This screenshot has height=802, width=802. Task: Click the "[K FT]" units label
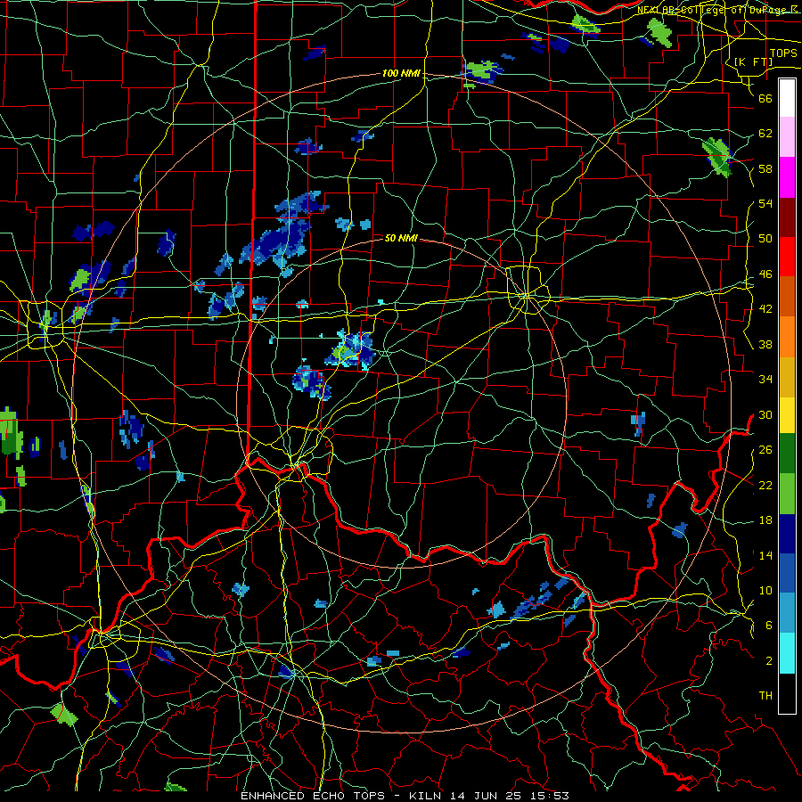(x=753, y=61)
